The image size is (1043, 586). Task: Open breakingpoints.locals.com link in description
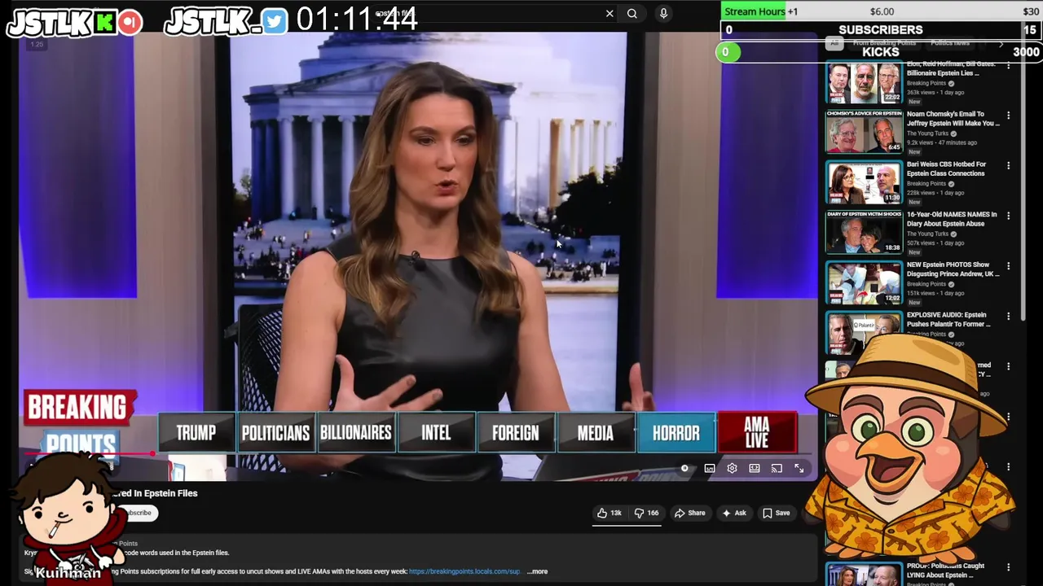464,571
